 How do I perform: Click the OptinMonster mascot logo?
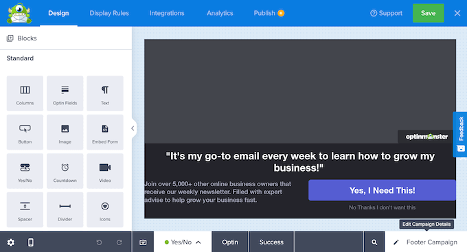19,14
